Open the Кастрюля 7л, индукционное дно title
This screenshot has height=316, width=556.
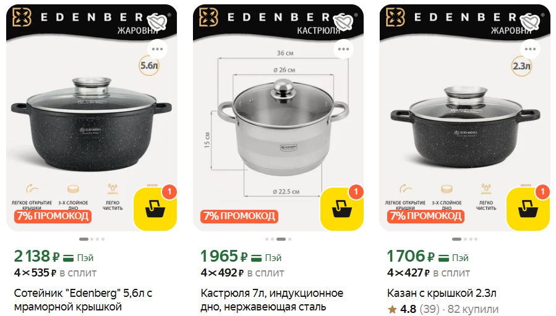[x=272, y=300]
